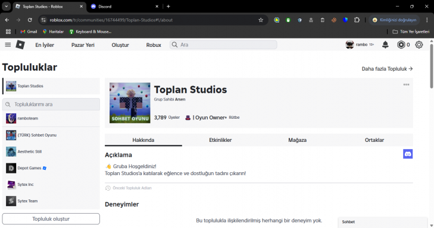This screenshot has width=434, height=228.
Task: Open group owner Arsen's profile
Action: 180,99
